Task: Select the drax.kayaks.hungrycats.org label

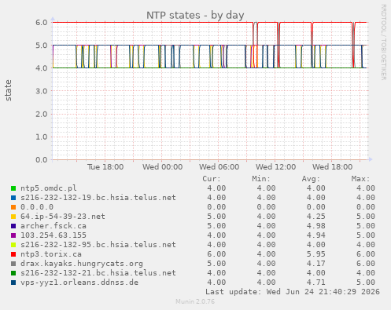Action: [x=82, y=264]
